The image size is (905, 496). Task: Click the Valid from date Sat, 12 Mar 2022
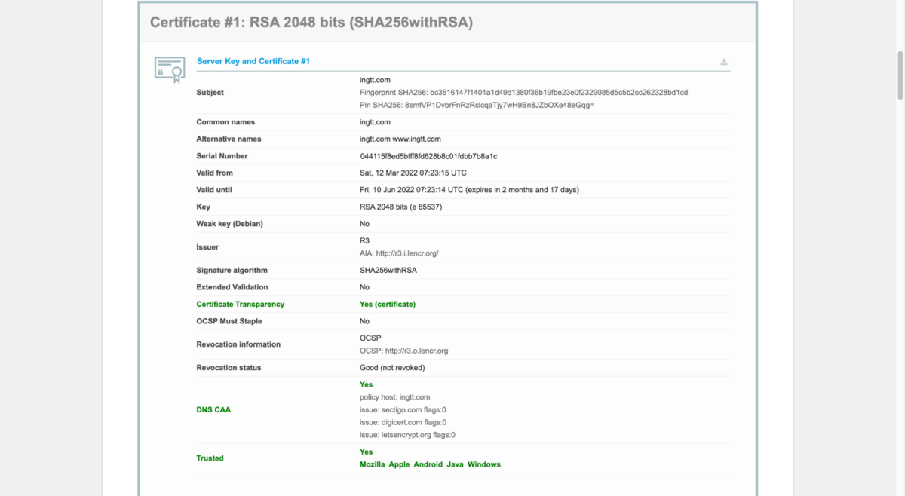click(x=413, y=173)
